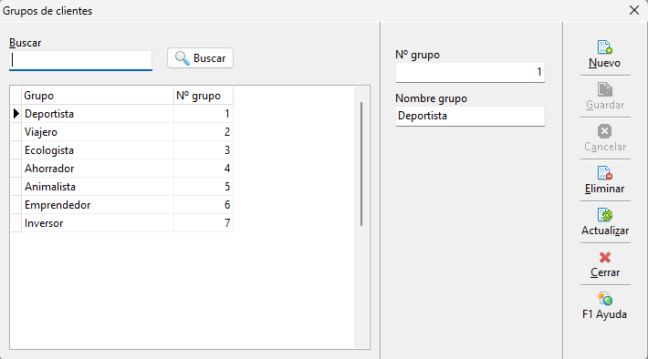Click the Nº grupo number field

470,72
